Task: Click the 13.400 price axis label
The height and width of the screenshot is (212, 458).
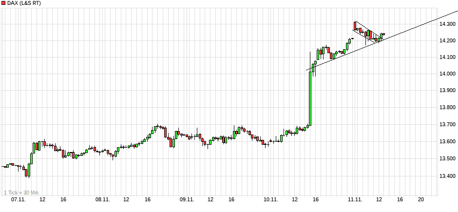Action: point(447,176)
